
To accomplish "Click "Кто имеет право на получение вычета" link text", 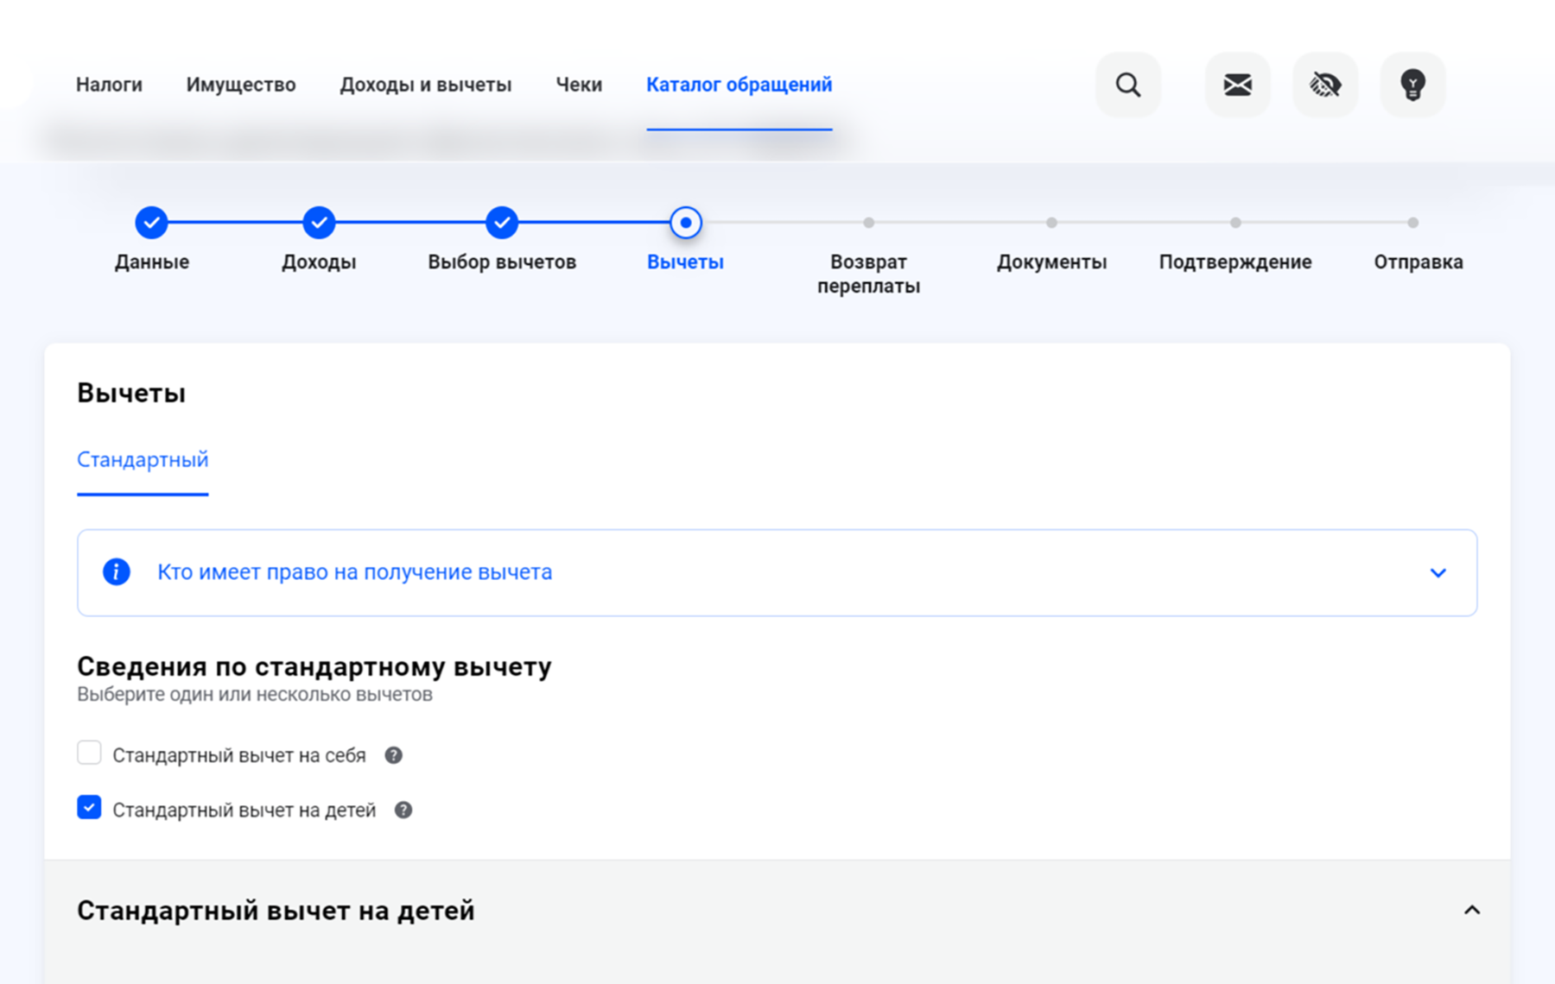I will pos(354,572).
